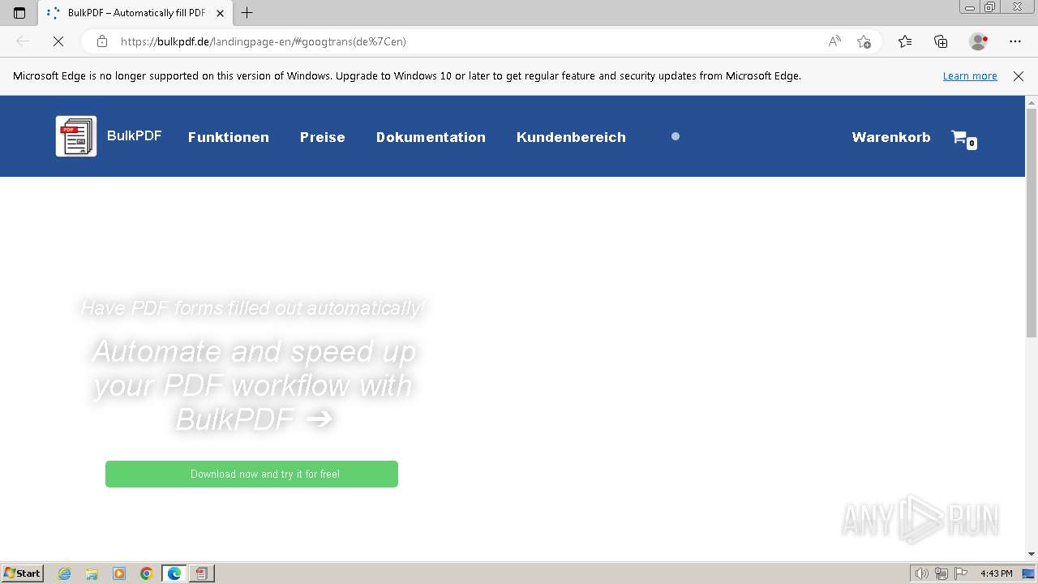
Task: Open the shopping cart icon
Action: tap(963, 138)
